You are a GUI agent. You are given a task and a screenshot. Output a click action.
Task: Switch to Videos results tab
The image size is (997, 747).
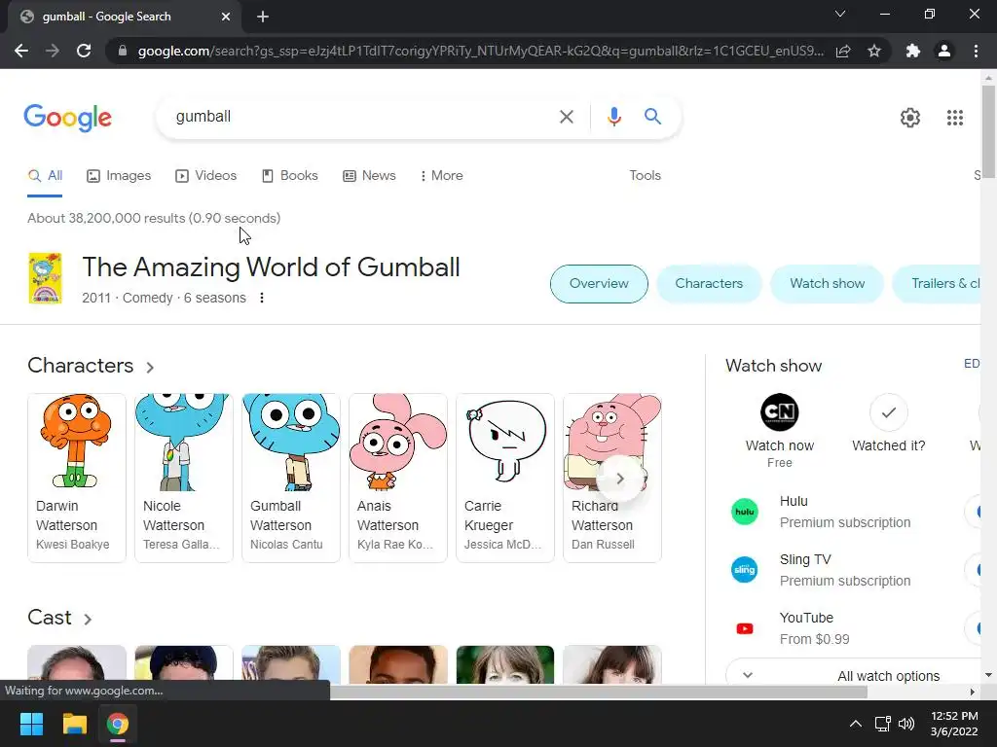coord(206,175)
